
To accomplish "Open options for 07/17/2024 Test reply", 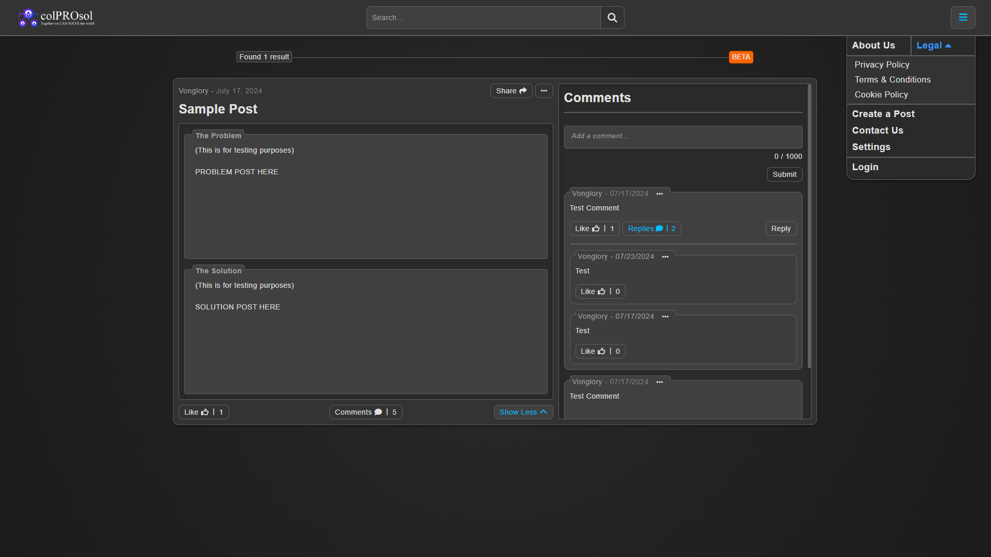I will coord(665,317).
